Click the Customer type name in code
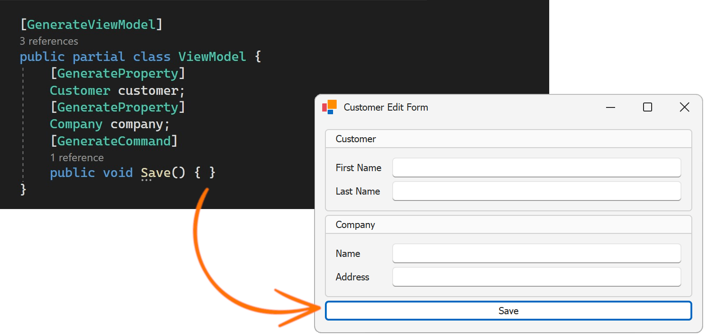The width and height of the screenshot is (704, 335). 80,91
